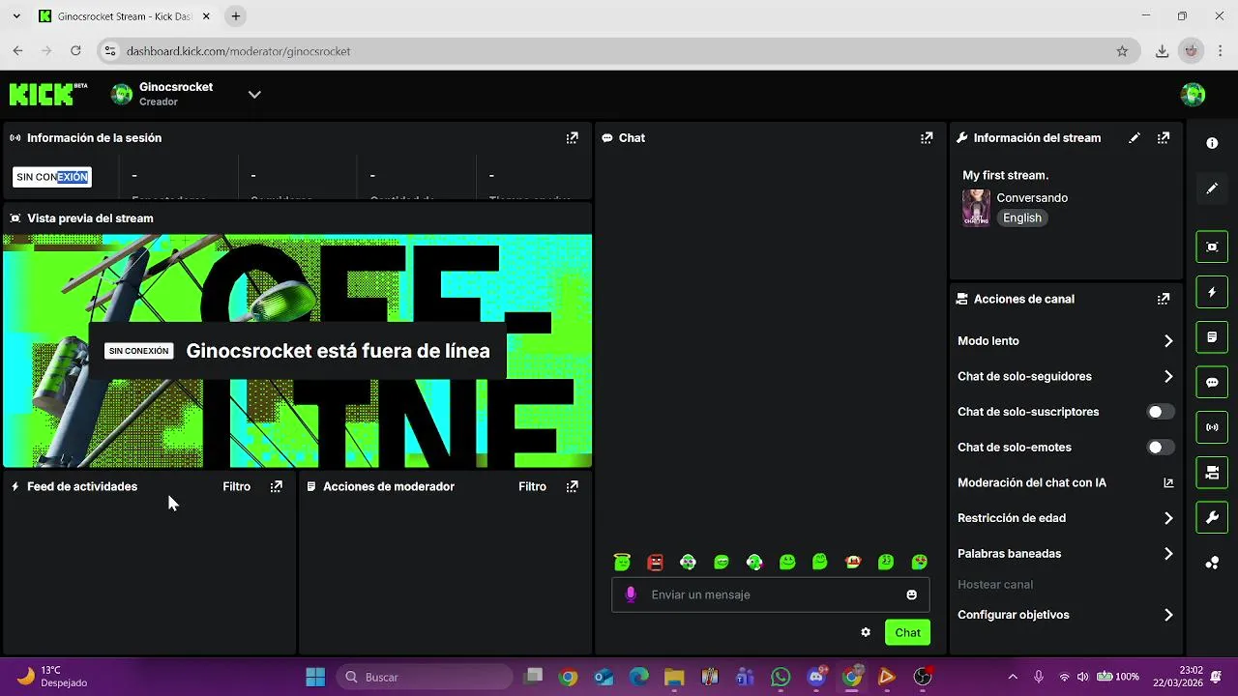Click the SIN CONEXIÓN status badge in session info
The width and height of the screenshot is (1238, 696).
(52, 177)
